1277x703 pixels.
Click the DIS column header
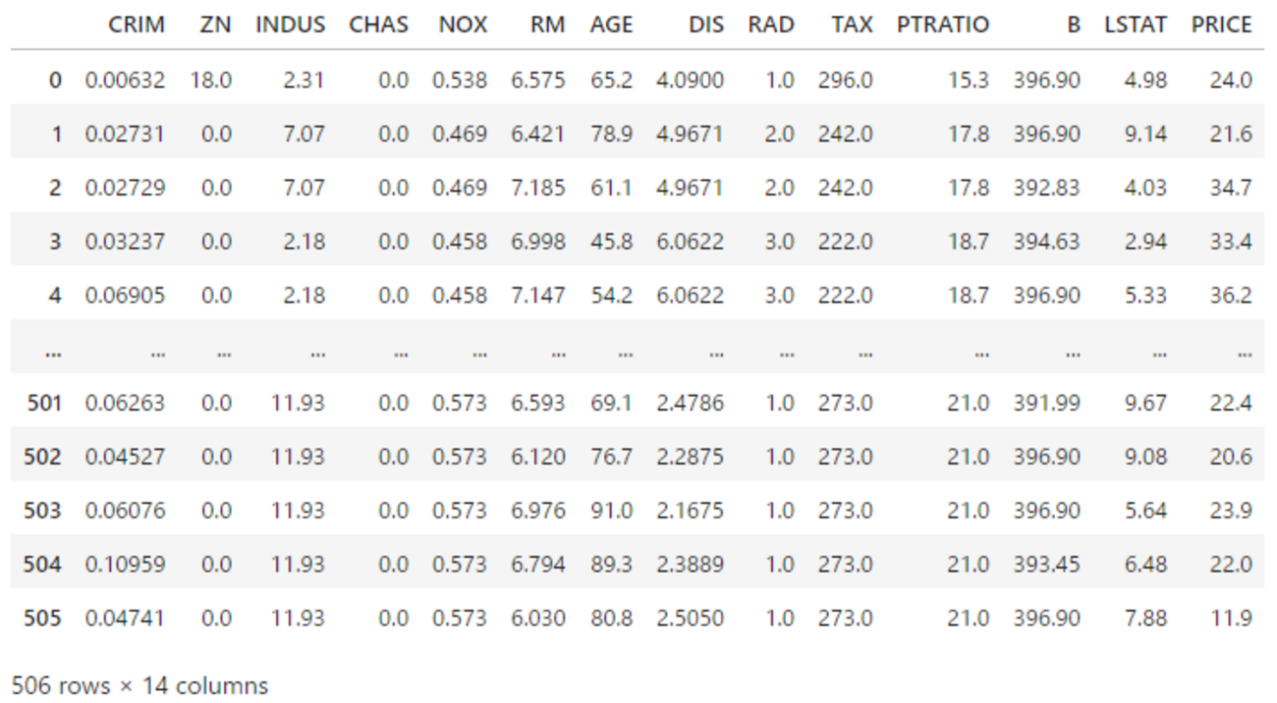(705, 26)
